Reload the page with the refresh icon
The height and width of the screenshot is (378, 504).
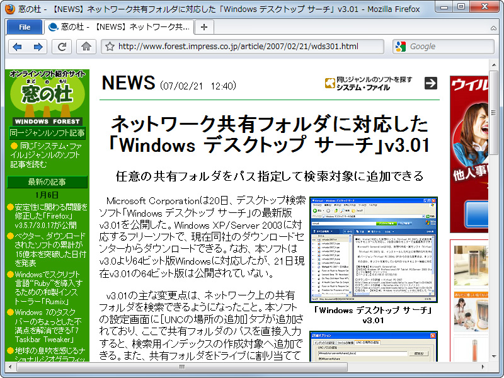[61, 46]
